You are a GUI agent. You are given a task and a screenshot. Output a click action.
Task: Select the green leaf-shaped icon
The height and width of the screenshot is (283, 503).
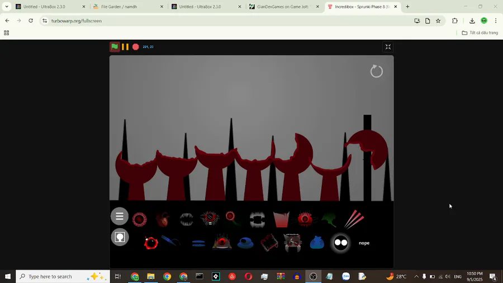coord(329,219)
